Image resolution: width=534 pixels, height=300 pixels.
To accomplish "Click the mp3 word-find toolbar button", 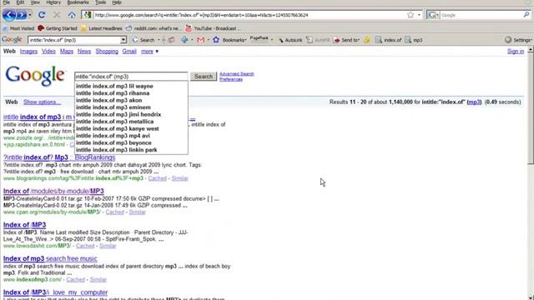I will click(414, 40).
